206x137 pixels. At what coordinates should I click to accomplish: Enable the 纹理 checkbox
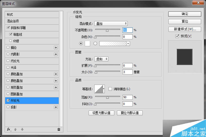(11, 41)
